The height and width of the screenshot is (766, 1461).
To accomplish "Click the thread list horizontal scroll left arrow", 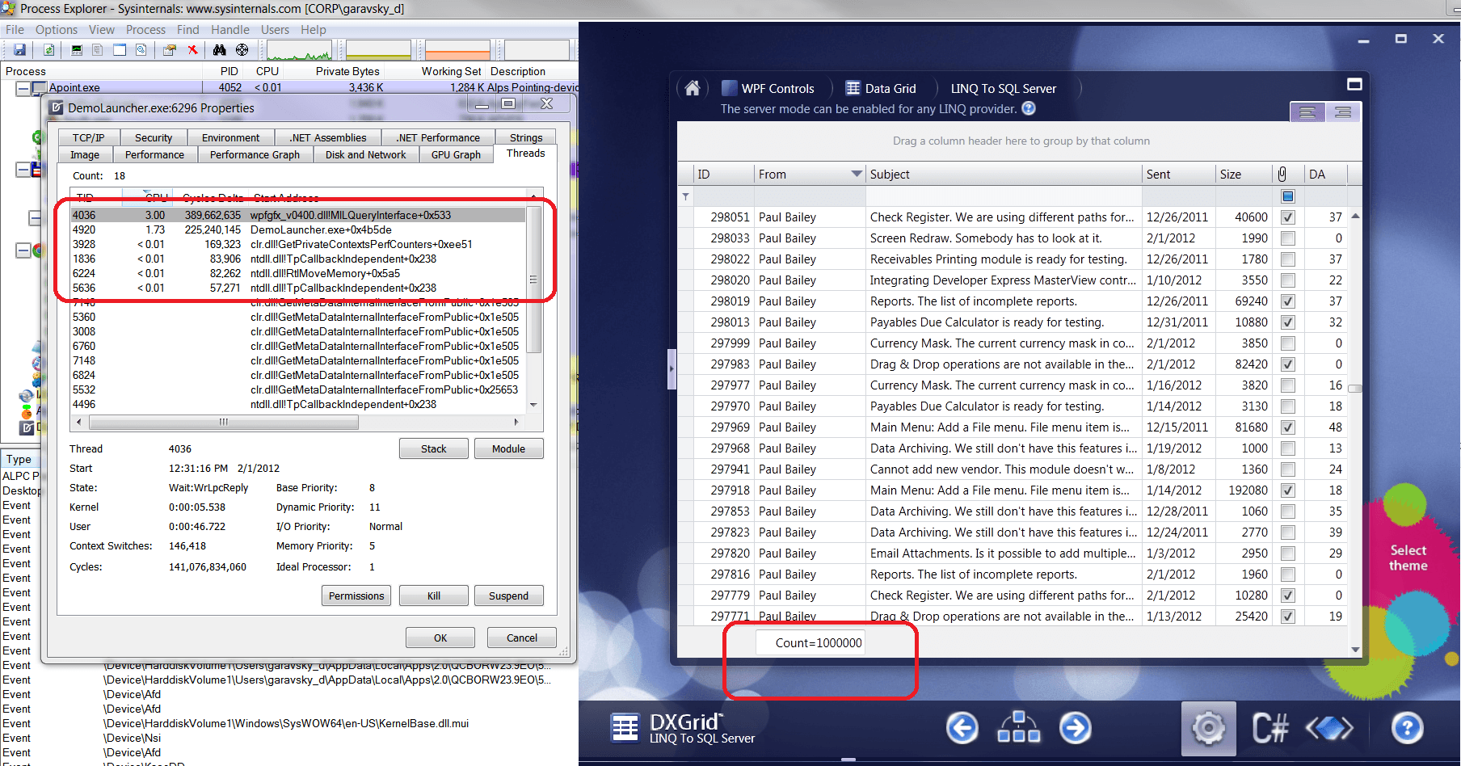I will pyautogui.click(x=78, y=422).
